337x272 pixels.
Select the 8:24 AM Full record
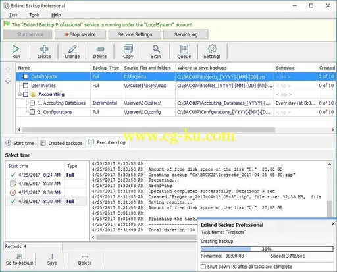point(46,175)
